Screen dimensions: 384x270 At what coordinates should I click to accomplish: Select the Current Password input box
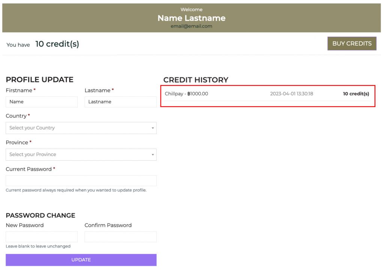(81, 180)
